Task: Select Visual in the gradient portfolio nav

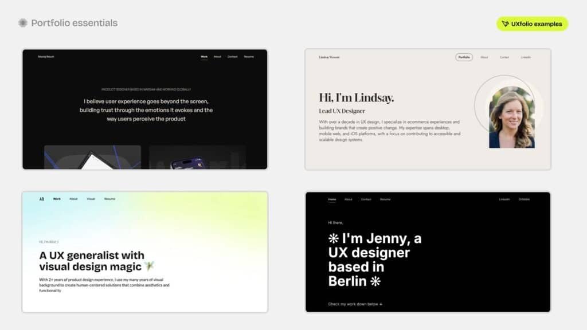Action: pos(91,199)
